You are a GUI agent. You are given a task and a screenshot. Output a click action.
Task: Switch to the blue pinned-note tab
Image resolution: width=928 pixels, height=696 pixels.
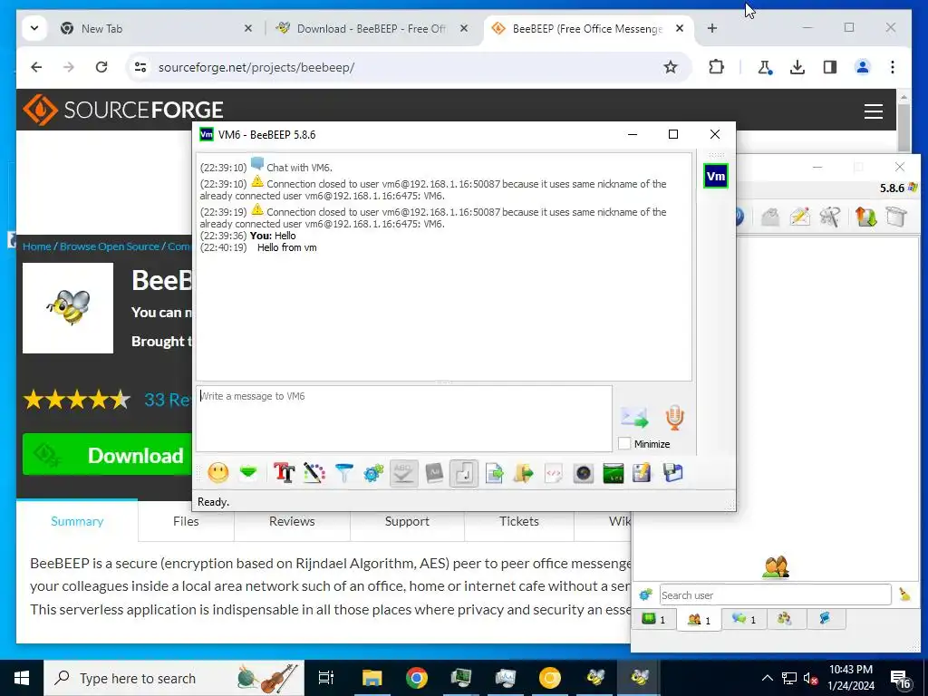click(825, 619)
